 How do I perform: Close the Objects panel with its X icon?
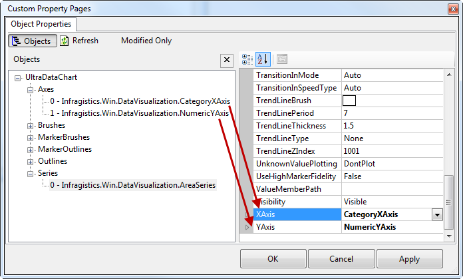(226, 60)
